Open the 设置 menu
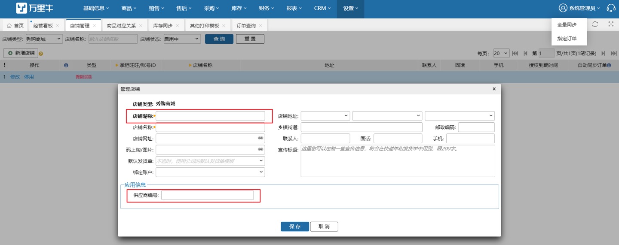Viewport: 619px width, 245px height. tap(351, 8)
